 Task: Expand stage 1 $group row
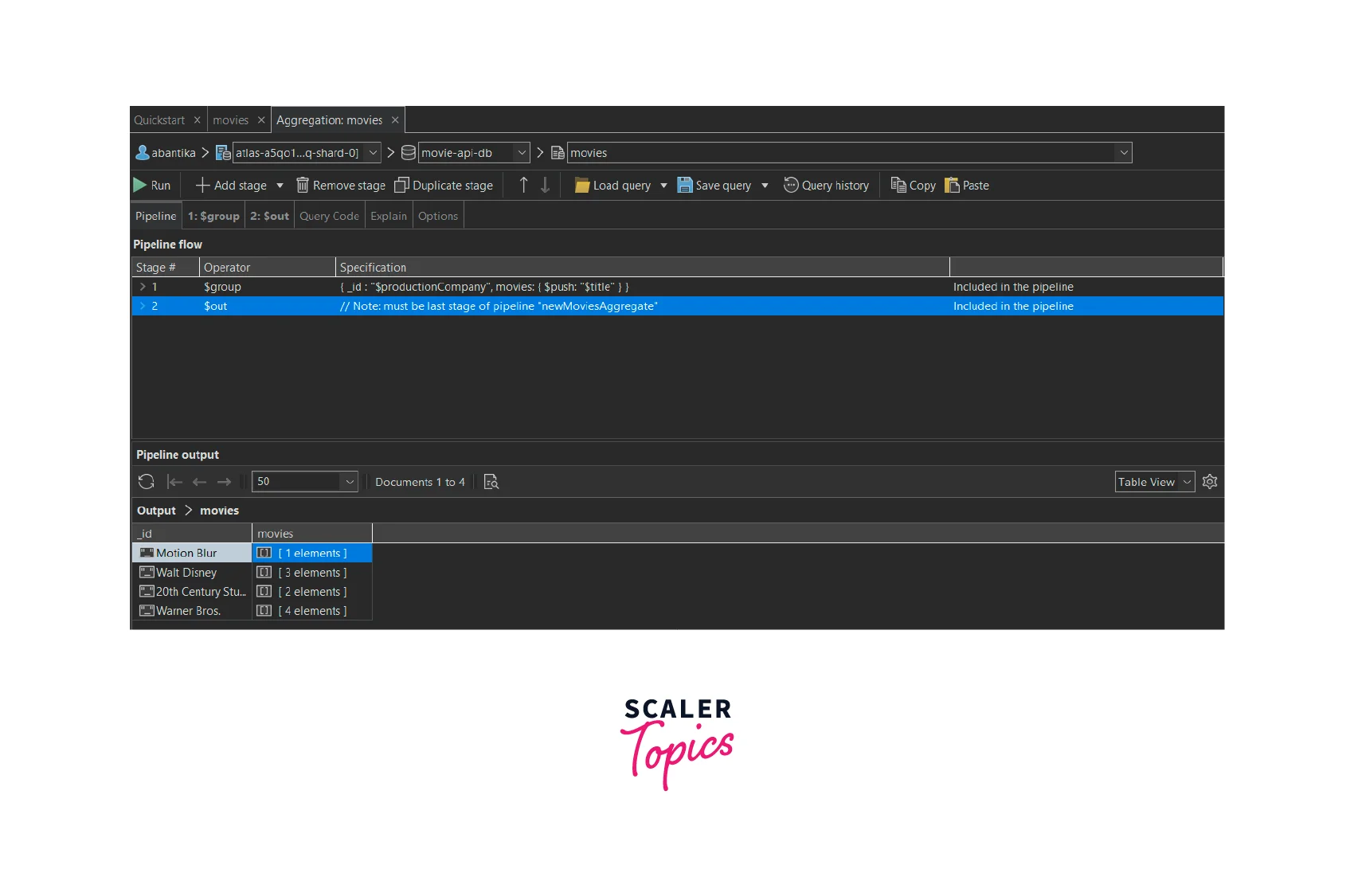(143, 287)
